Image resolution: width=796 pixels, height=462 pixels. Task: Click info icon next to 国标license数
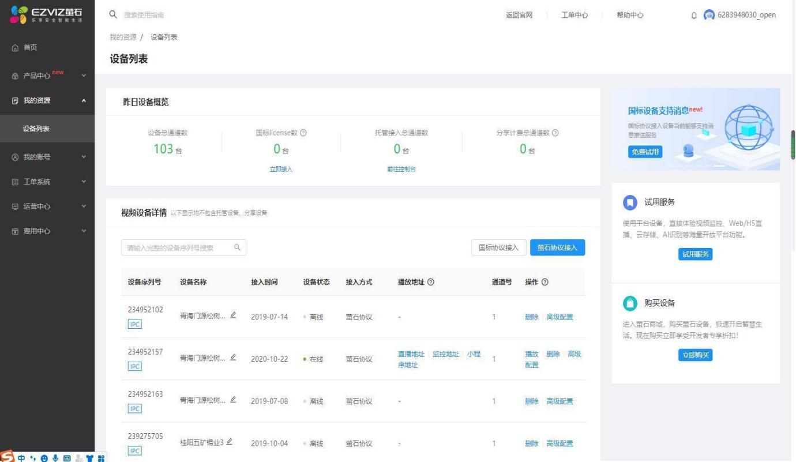click(x=303, y=133)
